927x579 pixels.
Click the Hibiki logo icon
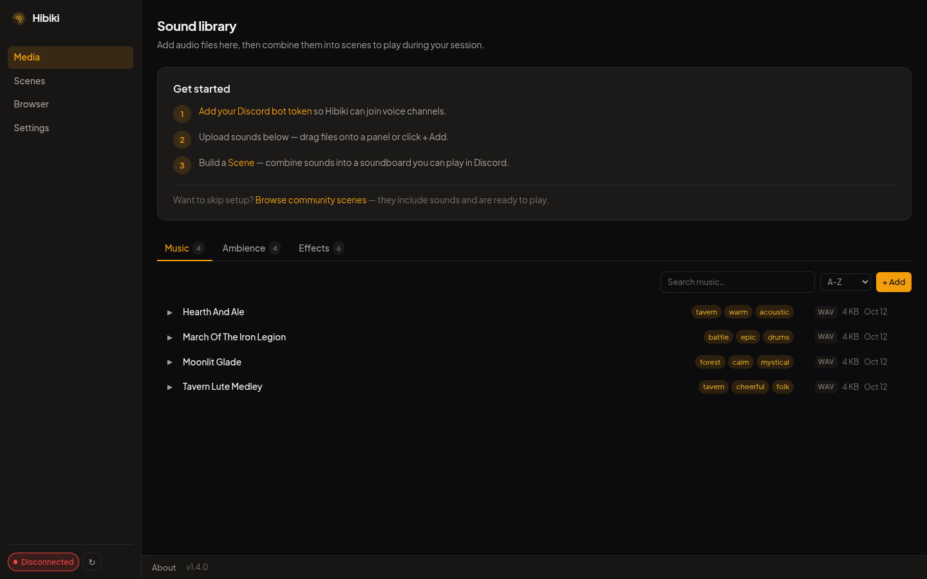(19, 19)
